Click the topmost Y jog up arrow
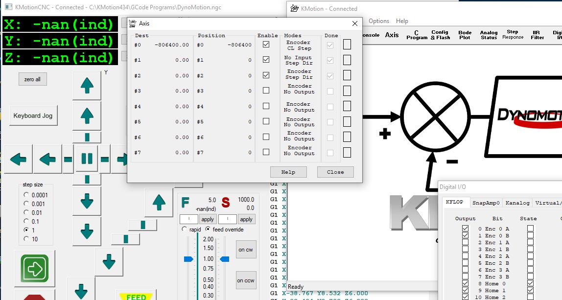 click(x=87, y=85)
